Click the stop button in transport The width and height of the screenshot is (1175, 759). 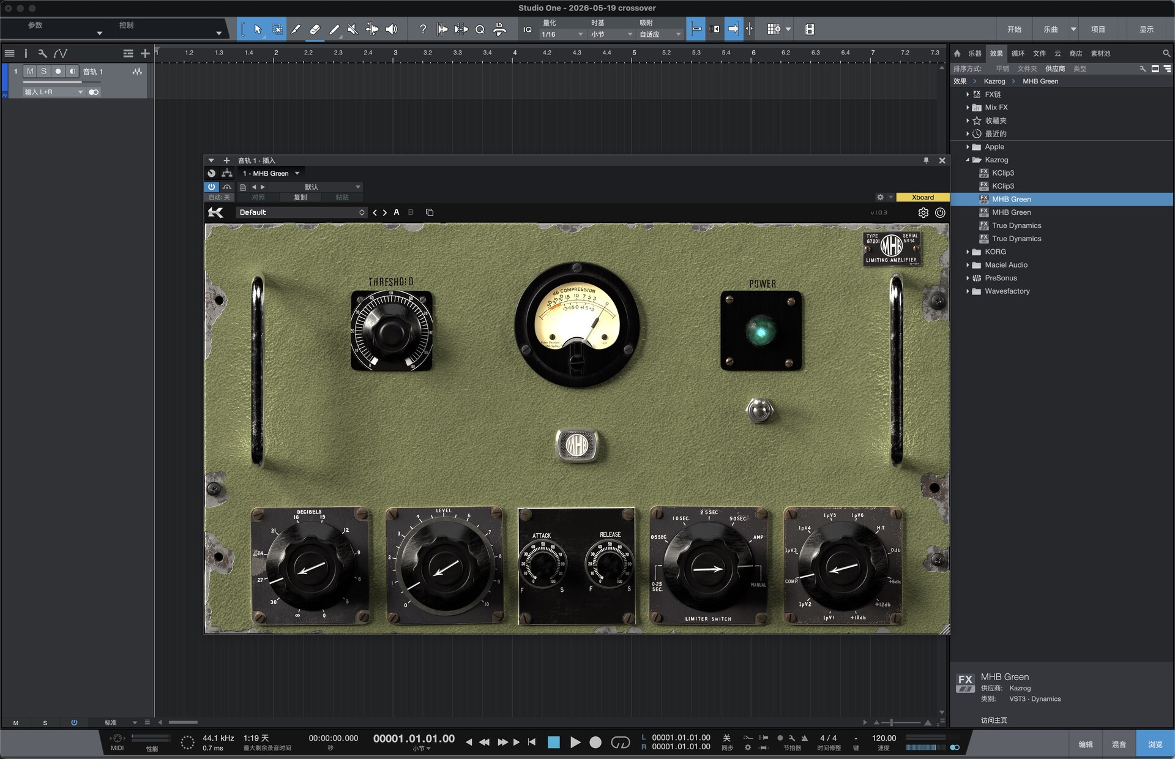(553, 742)
